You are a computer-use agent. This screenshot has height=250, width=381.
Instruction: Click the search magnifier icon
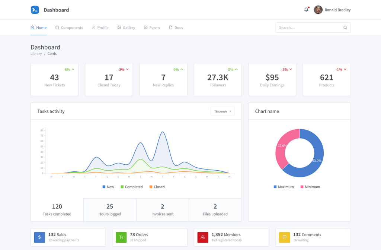coord(345,28)
